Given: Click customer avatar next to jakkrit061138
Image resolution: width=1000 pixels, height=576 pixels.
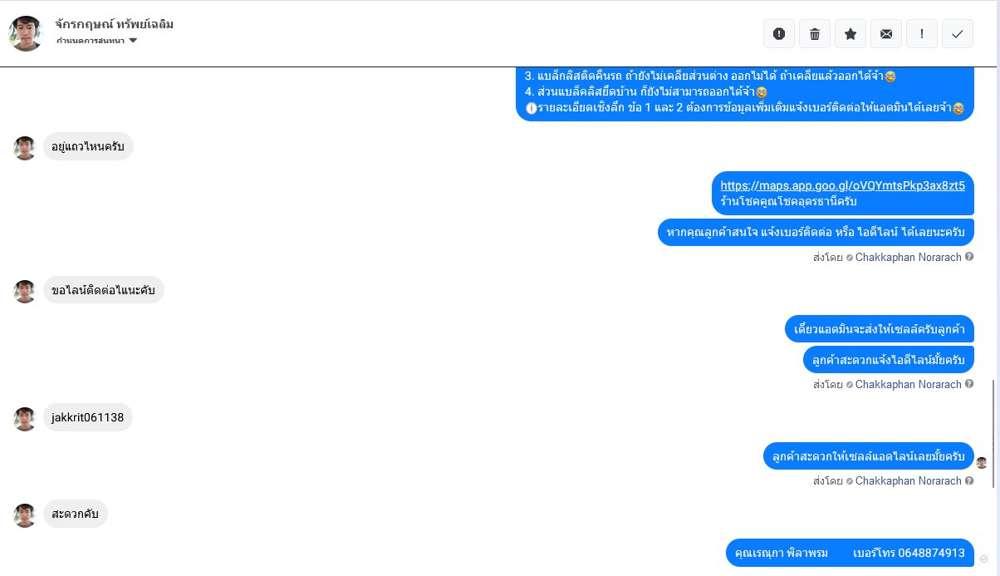Looking at the screenshot, I should (x=25, y=419).
